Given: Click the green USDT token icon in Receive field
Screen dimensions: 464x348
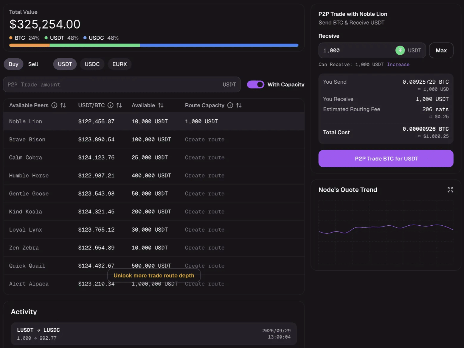Looking at the screenshot, I should tap(400, 50).
